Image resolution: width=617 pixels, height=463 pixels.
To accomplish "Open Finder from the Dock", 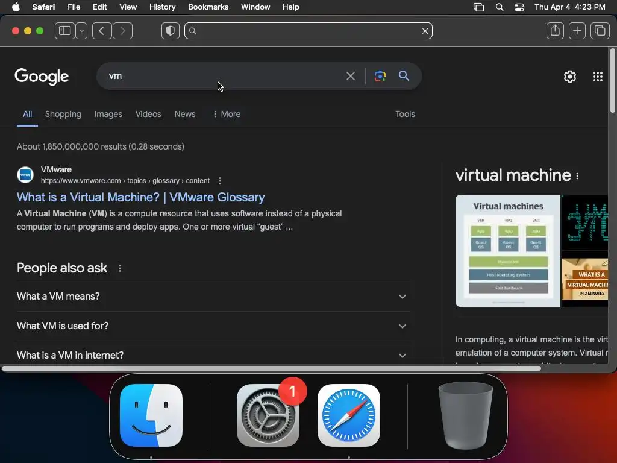I will point(151,415).
